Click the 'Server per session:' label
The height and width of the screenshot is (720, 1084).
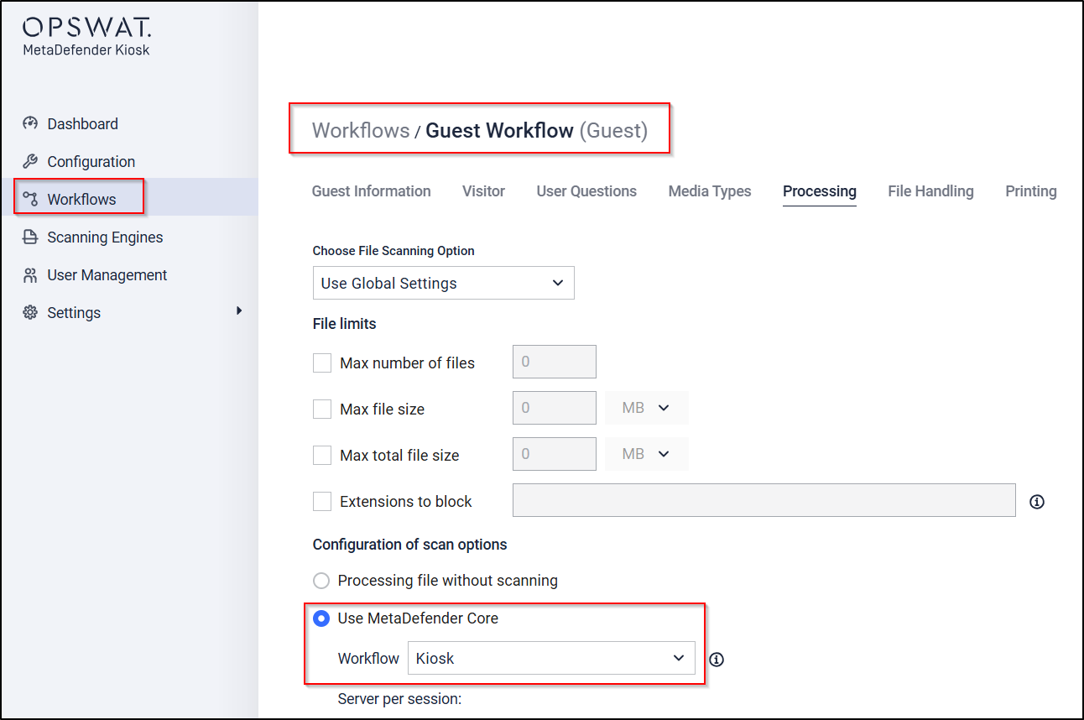tap(399, 698)
